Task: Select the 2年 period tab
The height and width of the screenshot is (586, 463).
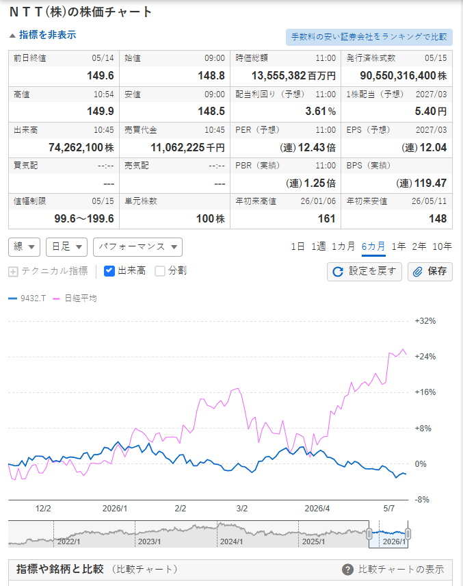Action: click(419, 246)
